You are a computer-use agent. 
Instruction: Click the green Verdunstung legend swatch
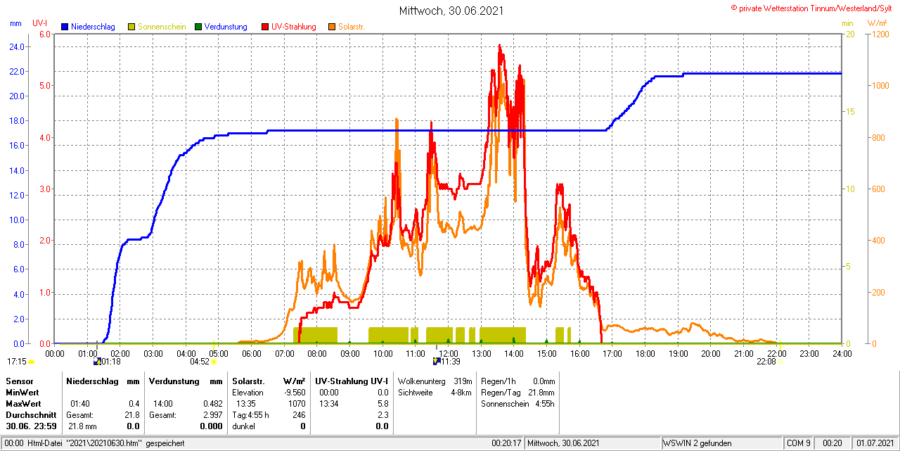point(198,27)
